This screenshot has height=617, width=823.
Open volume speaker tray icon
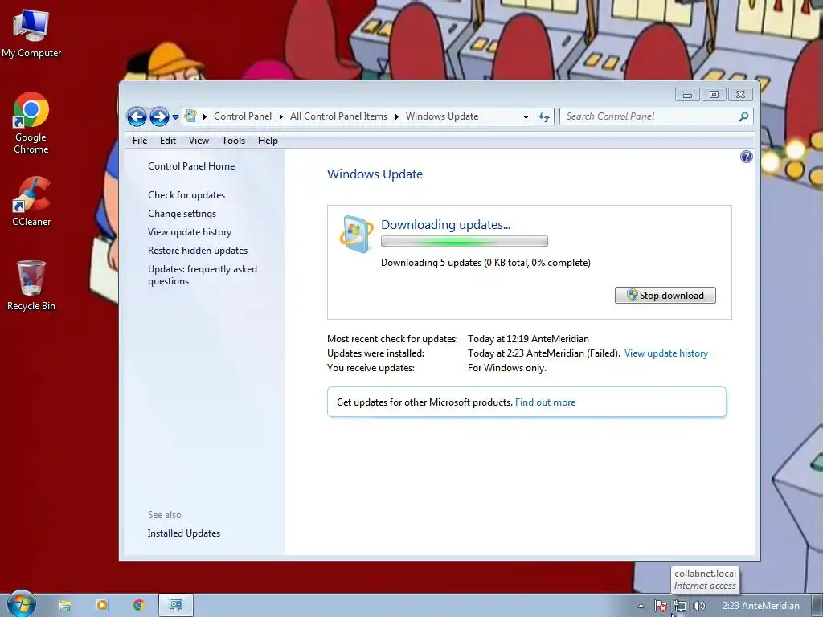pos(698,606)
